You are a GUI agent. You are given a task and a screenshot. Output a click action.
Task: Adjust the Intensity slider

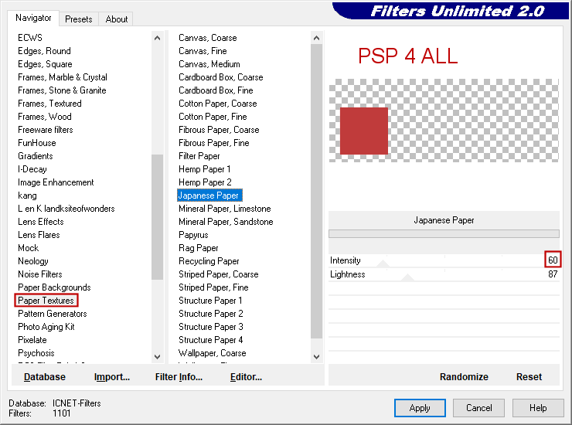tap(444, 261)
